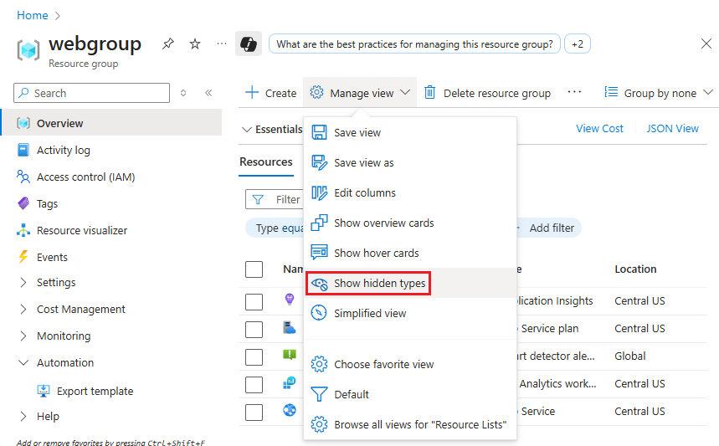Viewport: 719px width, 446px height.
Task: Tick the checkbox for the last resource row
Action: 254,412
